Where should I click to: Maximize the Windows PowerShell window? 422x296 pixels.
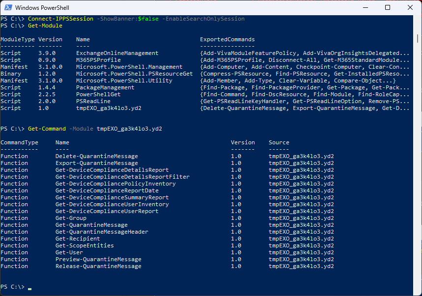click(x=388, y=7)
